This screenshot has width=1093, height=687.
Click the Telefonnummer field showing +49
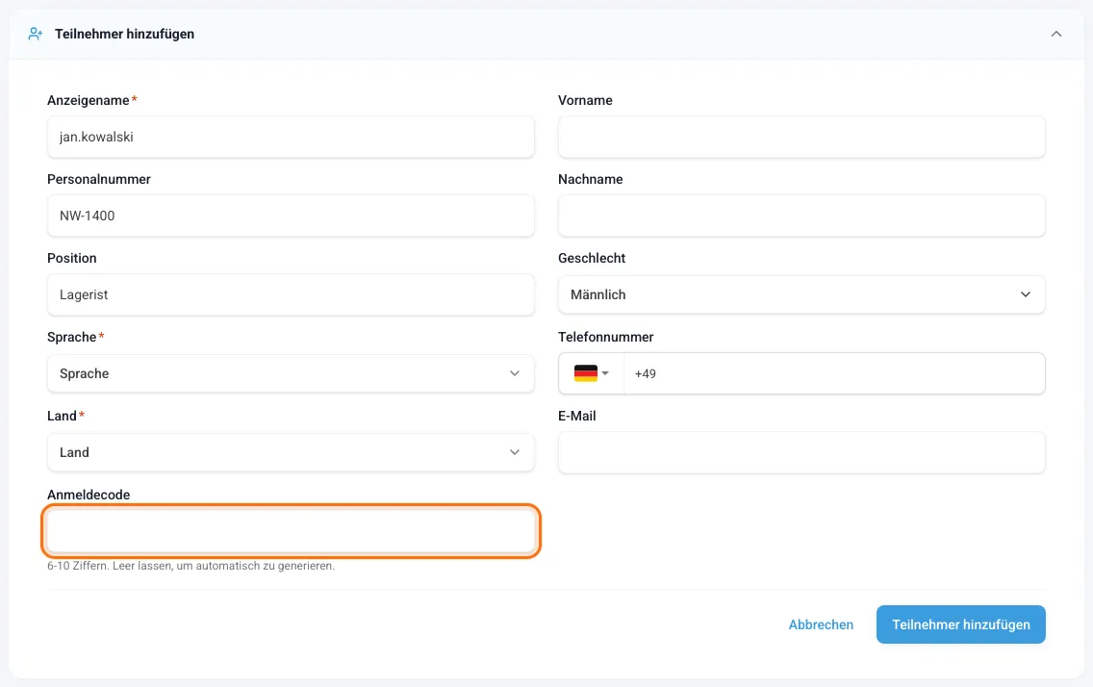tap(834, 373)
